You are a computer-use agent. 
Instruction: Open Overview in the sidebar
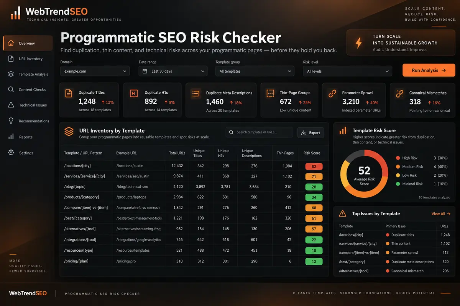coord(28,43)
